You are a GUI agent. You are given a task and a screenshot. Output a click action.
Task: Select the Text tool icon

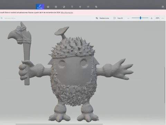point(72,7)
